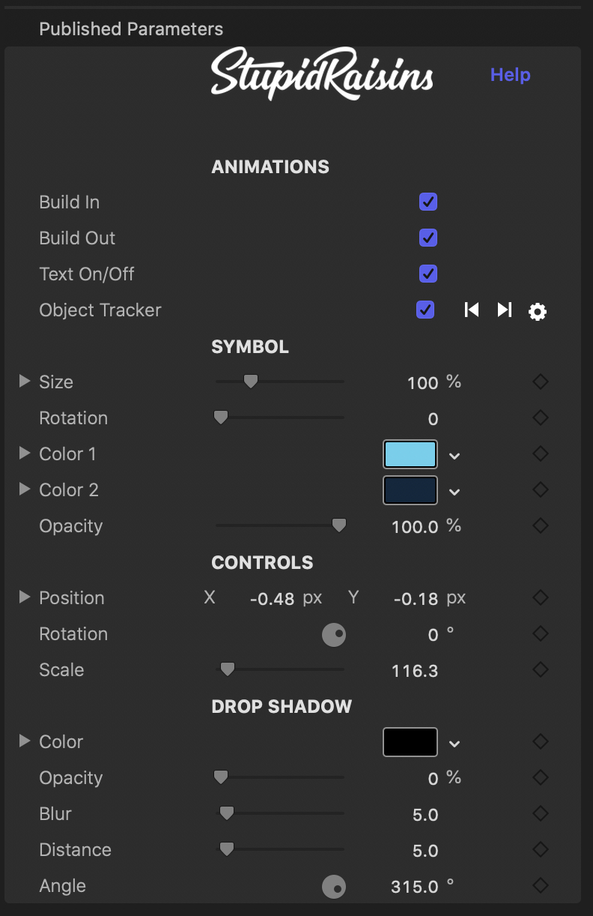
Task: Jump to the previous Object Tracker keyframe
Action: pos(471,310)
